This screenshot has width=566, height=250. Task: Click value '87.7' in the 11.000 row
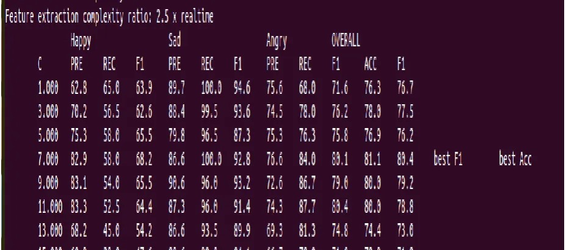[307, 207]
